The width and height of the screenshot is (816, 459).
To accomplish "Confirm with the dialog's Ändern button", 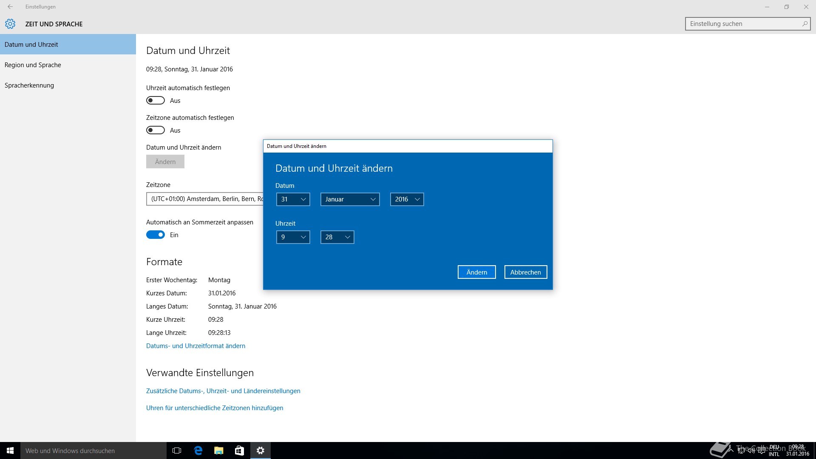I will 476,272.
